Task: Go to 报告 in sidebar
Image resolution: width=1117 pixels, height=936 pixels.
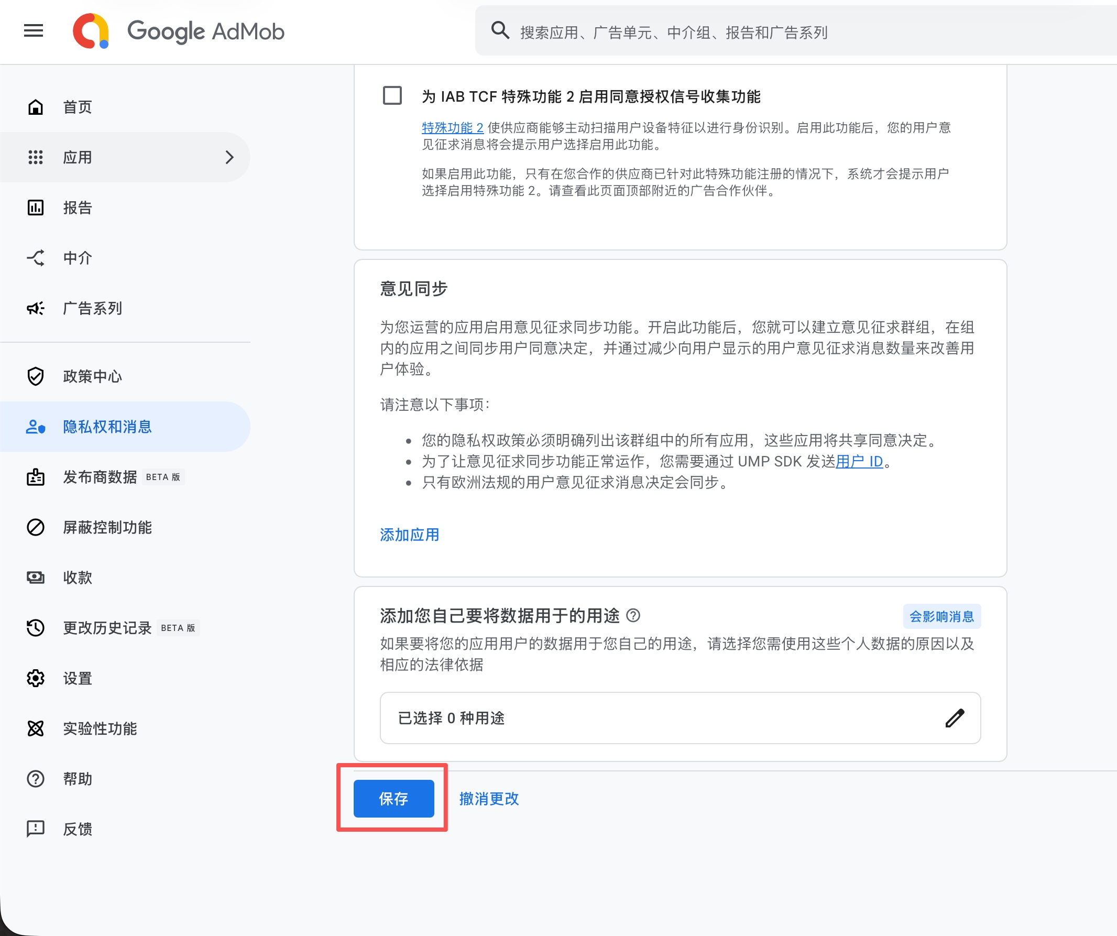Action: pyautogui.click(x=125, y=208)
